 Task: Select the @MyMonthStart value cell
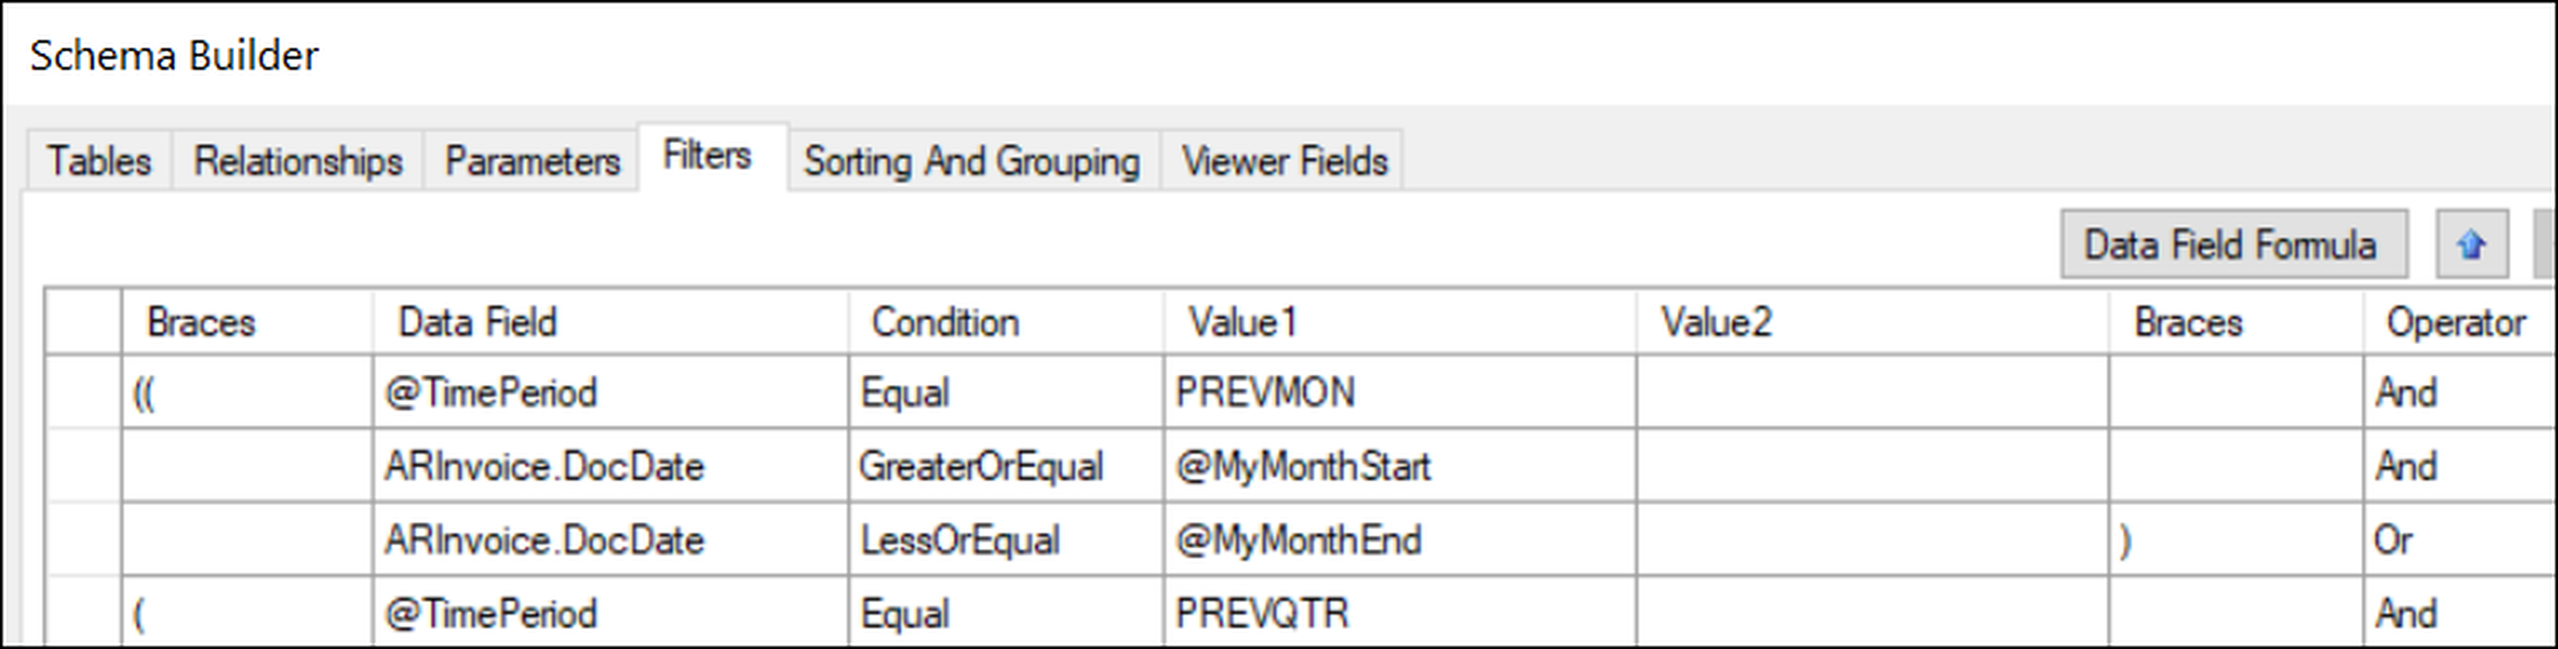1400,466
